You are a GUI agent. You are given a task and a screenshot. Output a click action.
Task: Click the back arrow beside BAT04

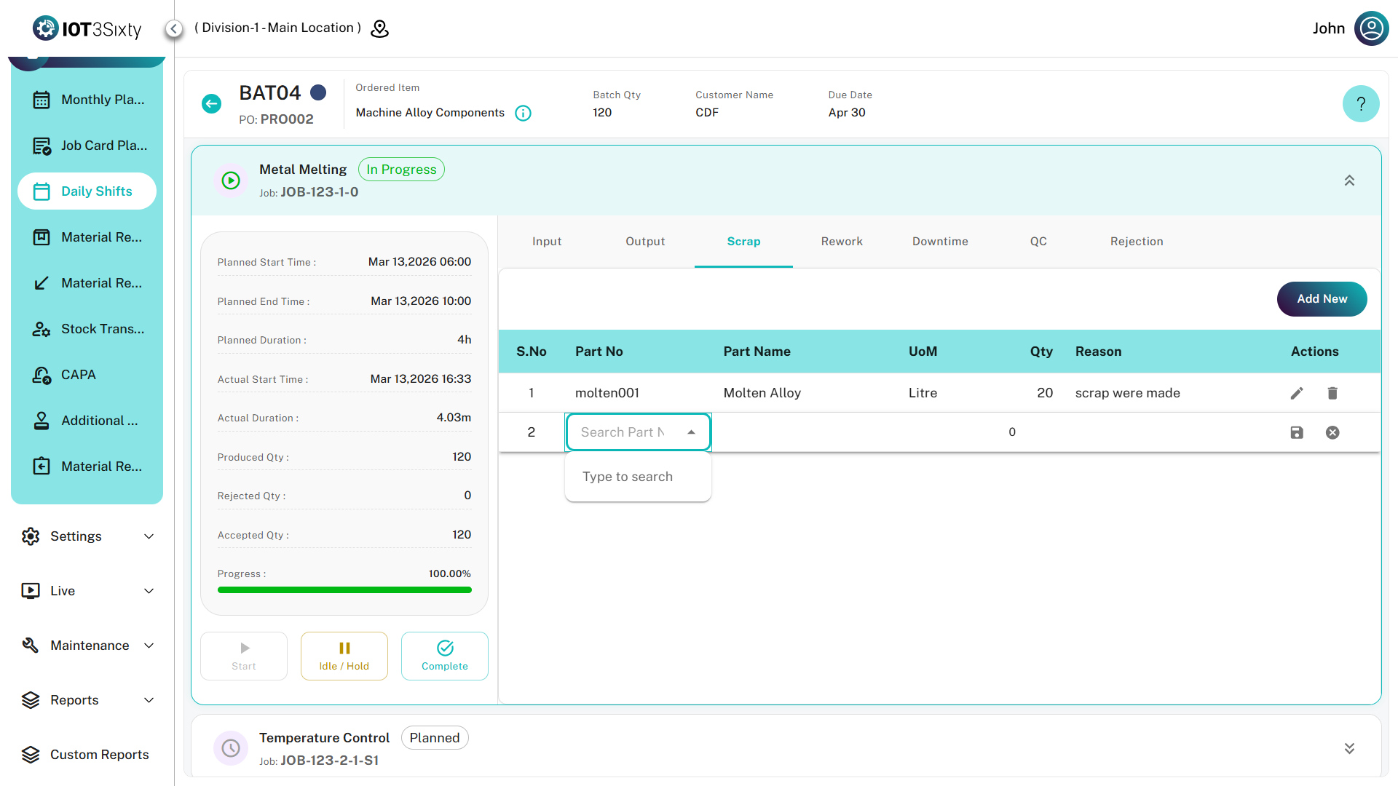pos(211,104)
